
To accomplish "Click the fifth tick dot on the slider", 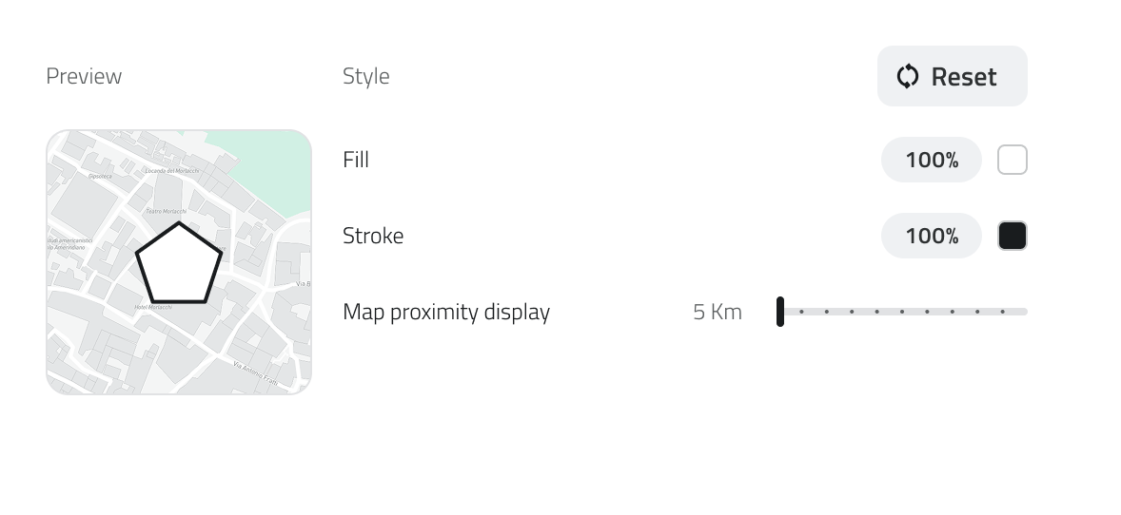I will point(902,312).
